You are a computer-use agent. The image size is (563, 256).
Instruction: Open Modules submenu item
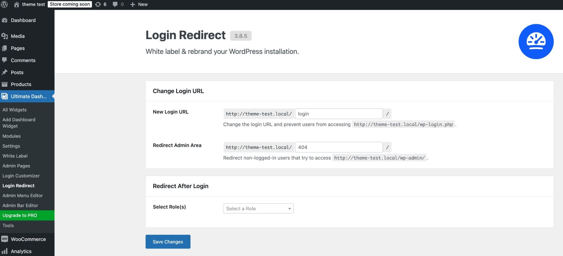12,136
